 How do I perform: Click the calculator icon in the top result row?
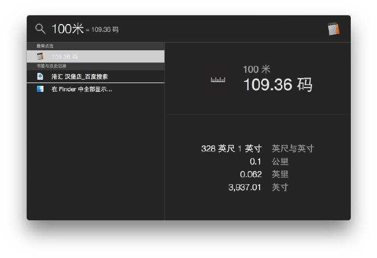point(40,56)
